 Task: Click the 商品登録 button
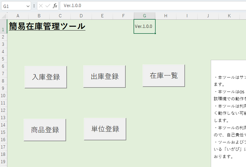coord(45,130)
